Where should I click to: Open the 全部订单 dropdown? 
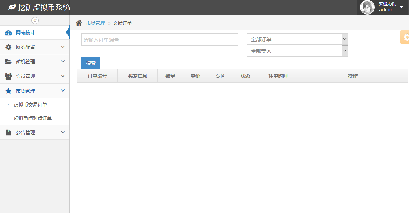(297, 39)
